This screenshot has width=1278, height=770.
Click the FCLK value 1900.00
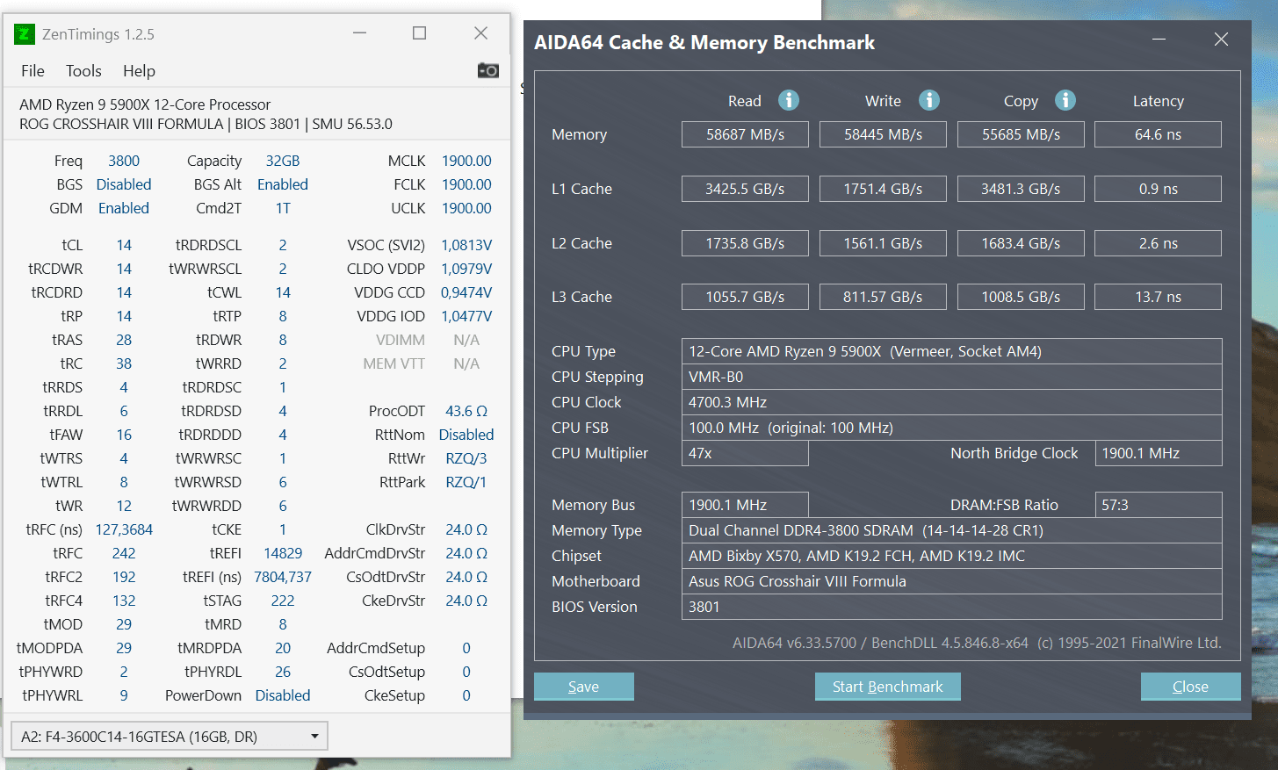466,184
